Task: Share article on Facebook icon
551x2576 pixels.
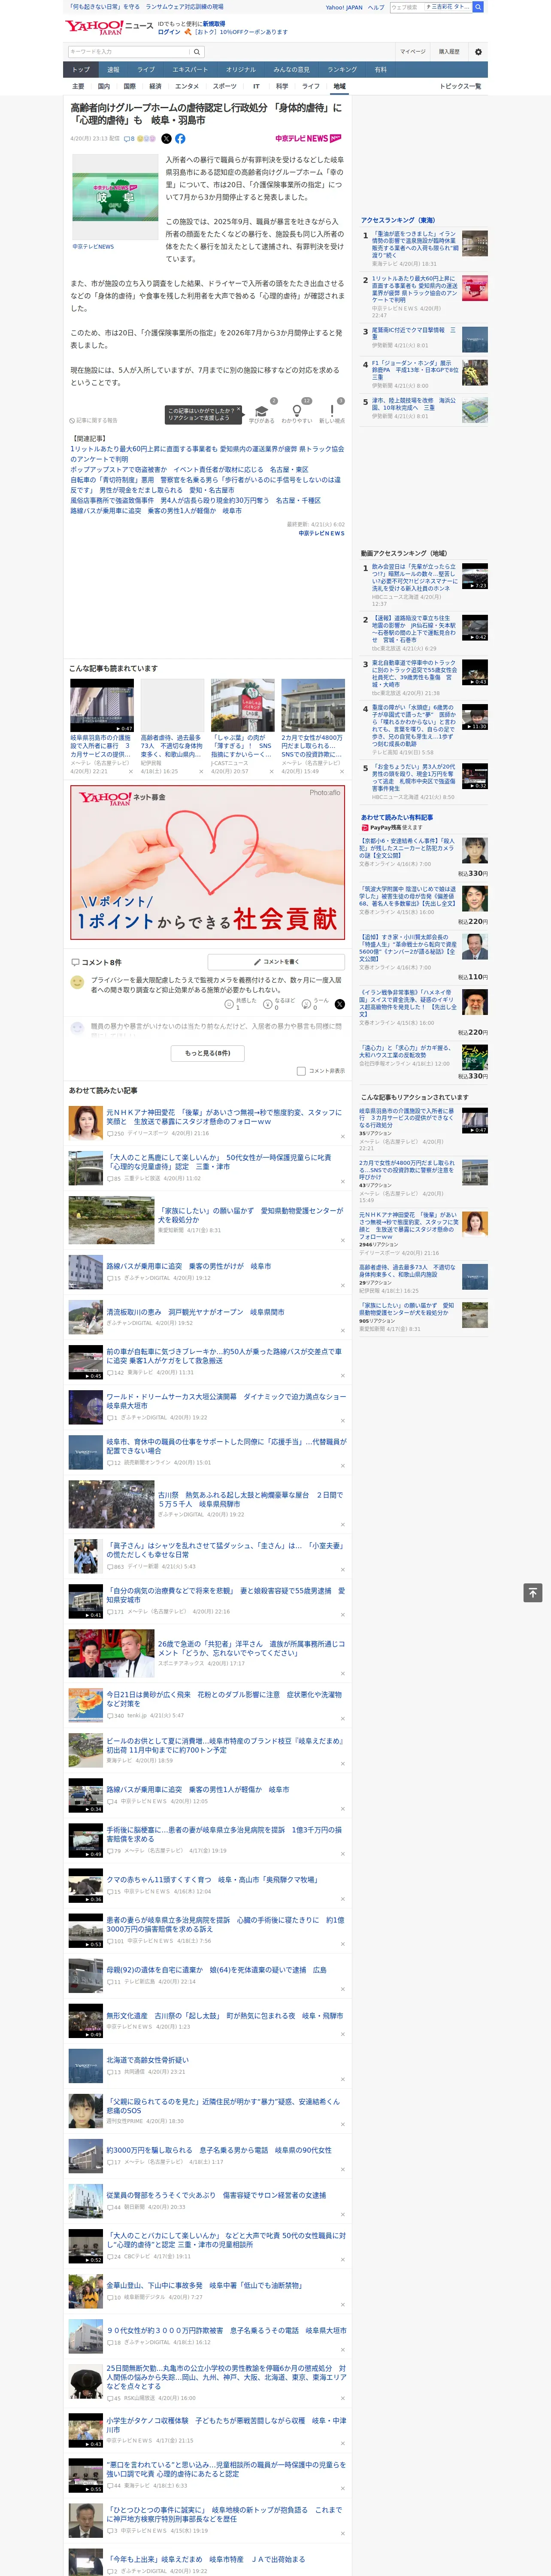Action: coord(180,139)
